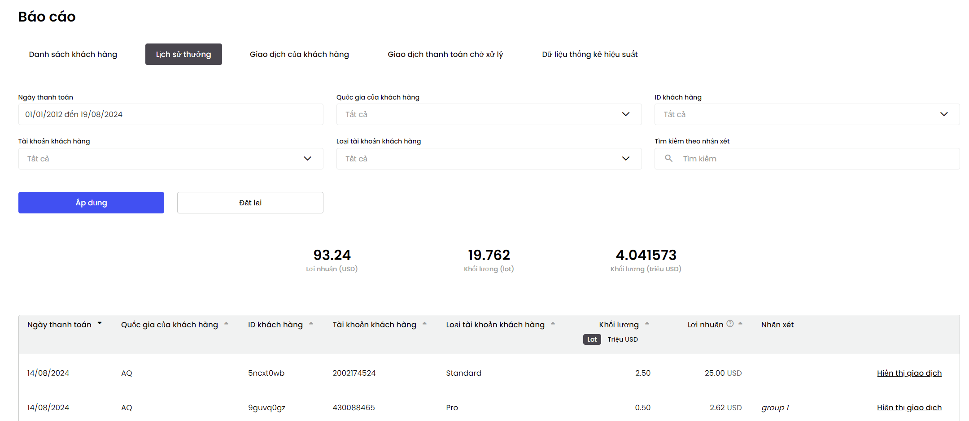Open Hiển thị giao dịch for 5ncxt0wb row
Viewport: 969px width, 421px height.
909,373
